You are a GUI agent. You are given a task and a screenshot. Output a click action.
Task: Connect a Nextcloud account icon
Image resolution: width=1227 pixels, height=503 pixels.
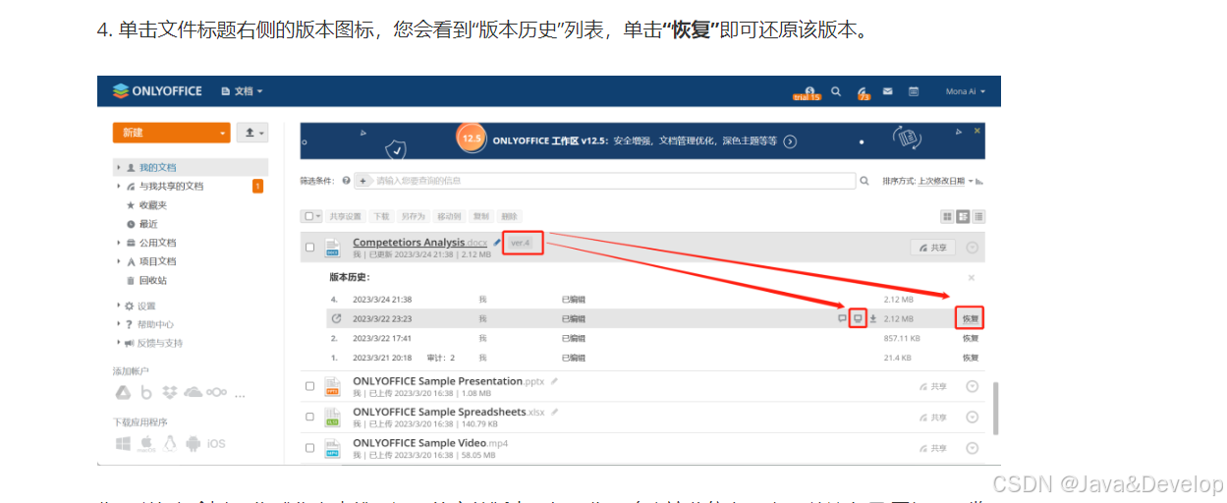click(x=217, y=392)
